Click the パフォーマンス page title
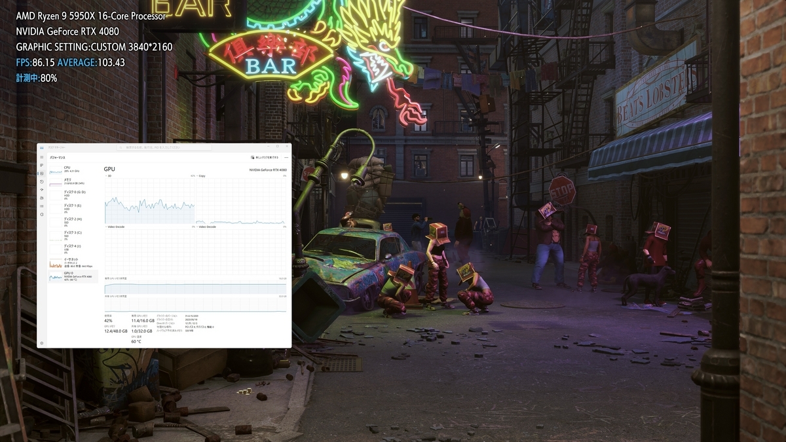 58,158
